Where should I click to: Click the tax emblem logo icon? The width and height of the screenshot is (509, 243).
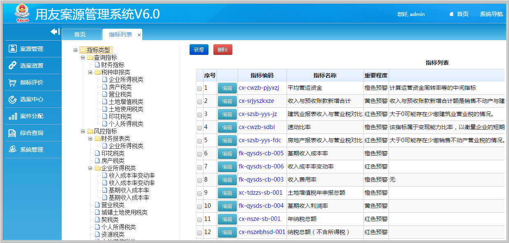tap(22, 14)
